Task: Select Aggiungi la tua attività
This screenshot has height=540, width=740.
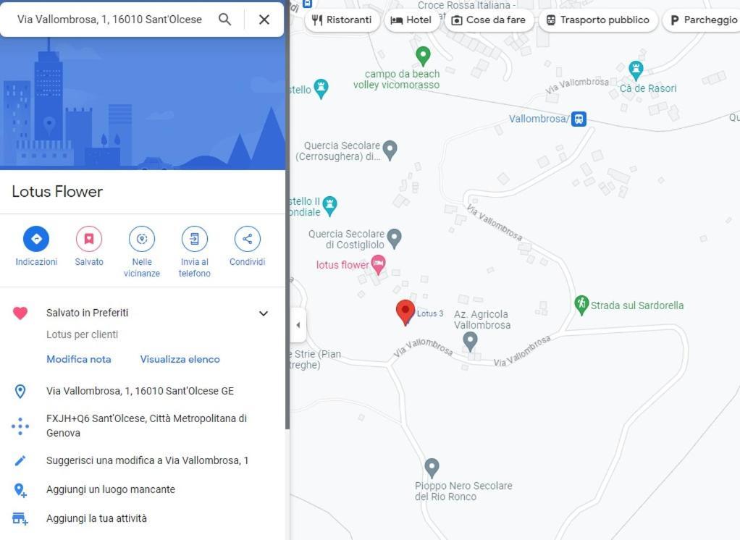Action: point(96,518)
